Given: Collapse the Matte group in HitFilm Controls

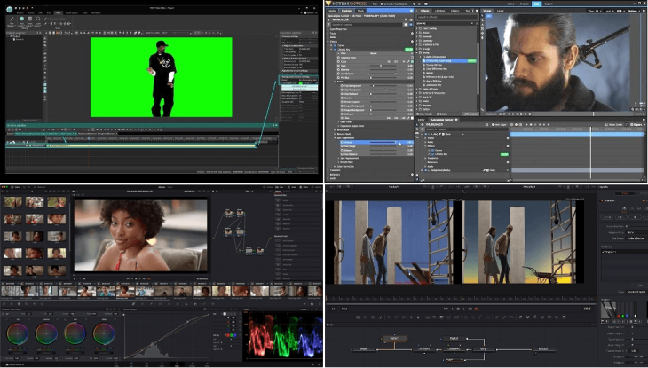Looking at the screenshot, I should [336, 82].
